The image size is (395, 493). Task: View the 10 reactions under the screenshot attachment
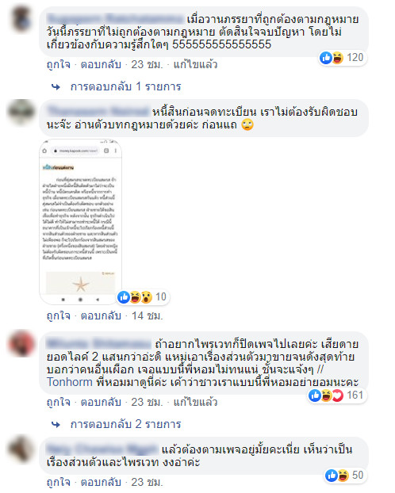[x=143, y=296]
